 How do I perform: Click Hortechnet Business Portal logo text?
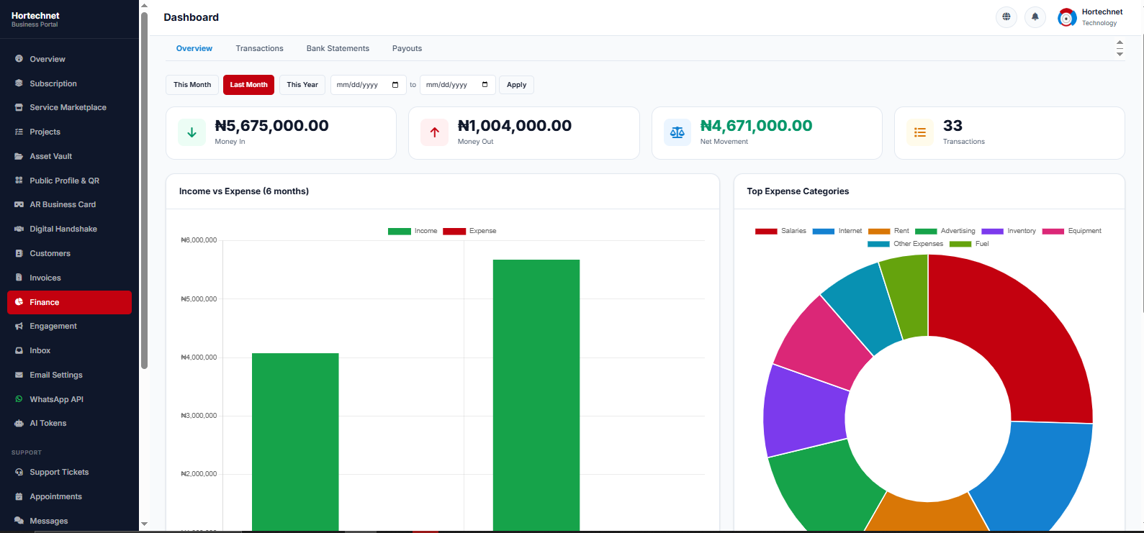35,19
